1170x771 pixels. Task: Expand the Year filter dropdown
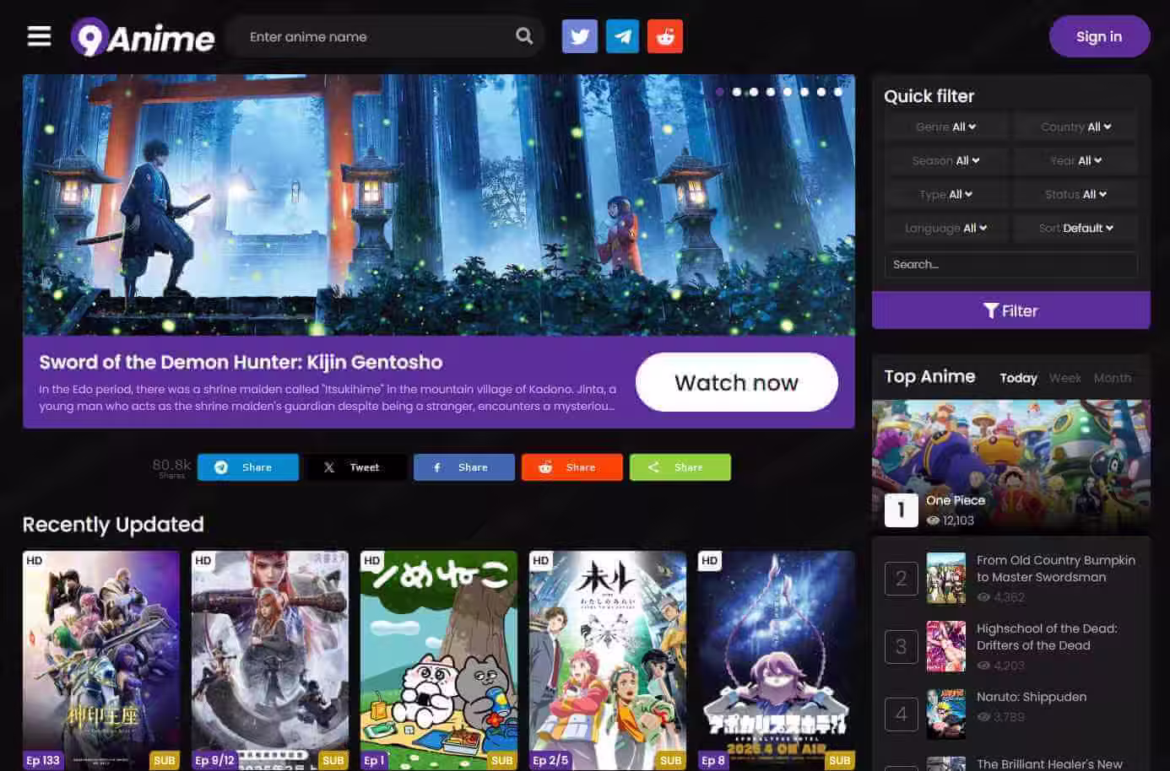point(1075,160)
